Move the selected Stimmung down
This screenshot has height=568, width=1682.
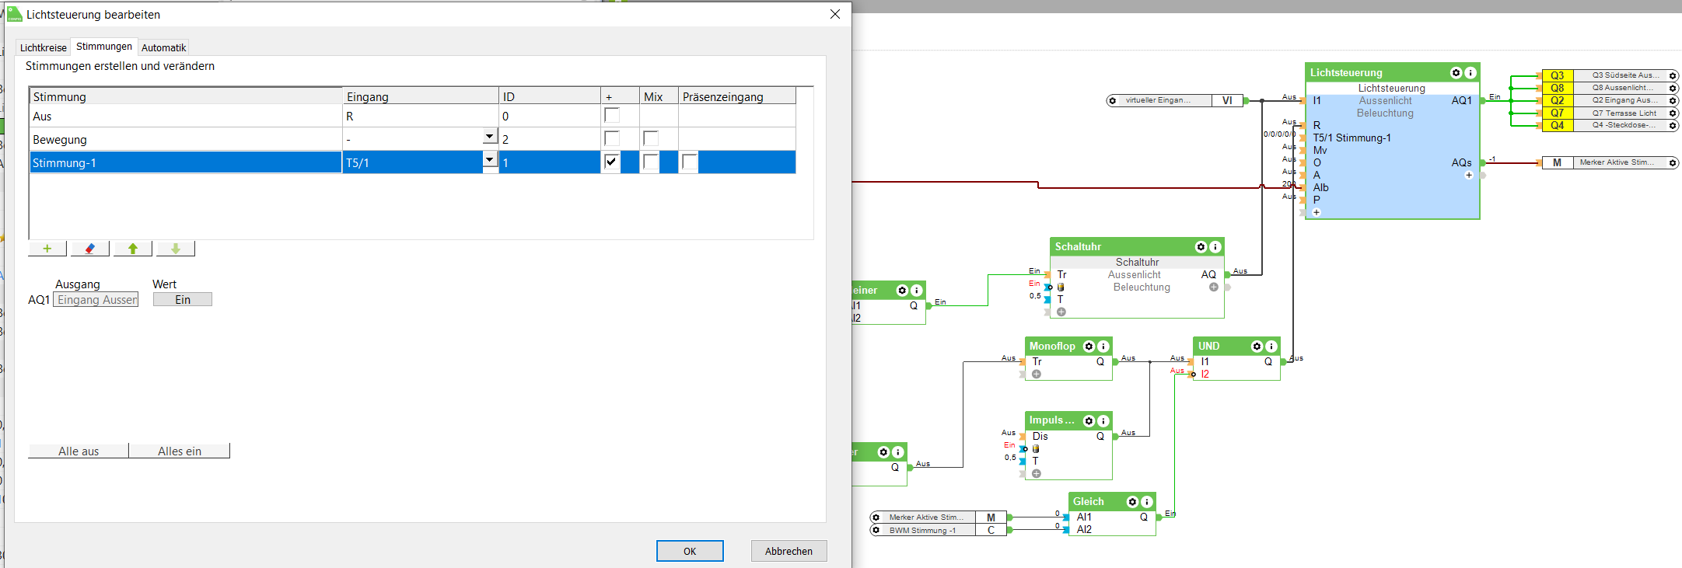click(x=176, y=249)
